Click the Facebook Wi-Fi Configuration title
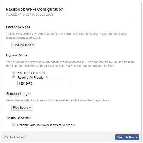This screenshot has width=143, height=143. [x=35, y=9]
